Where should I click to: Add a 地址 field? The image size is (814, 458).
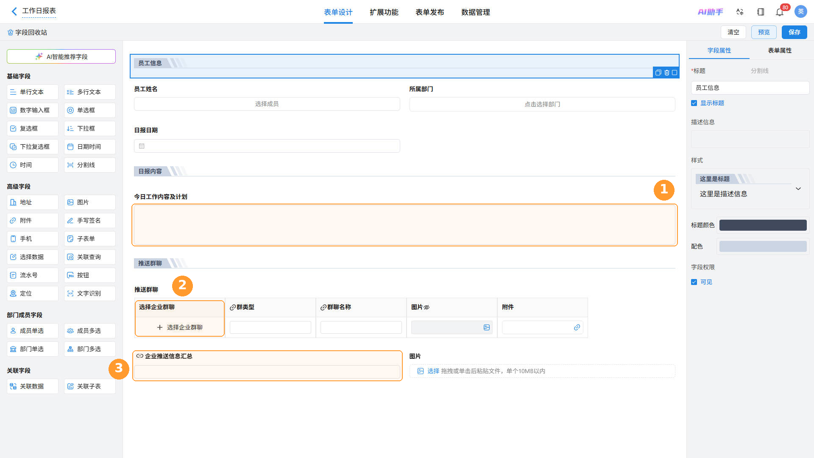[33, 202]
